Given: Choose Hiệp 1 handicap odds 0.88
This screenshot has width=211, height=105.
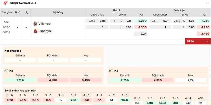Looking at the screenshot, I should [102, 21].
